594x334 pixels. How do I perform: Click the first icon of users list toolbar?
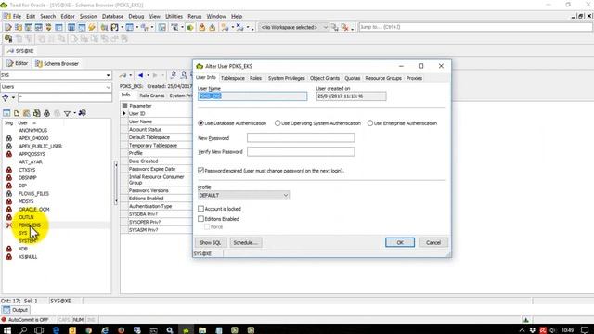[6, 113]
